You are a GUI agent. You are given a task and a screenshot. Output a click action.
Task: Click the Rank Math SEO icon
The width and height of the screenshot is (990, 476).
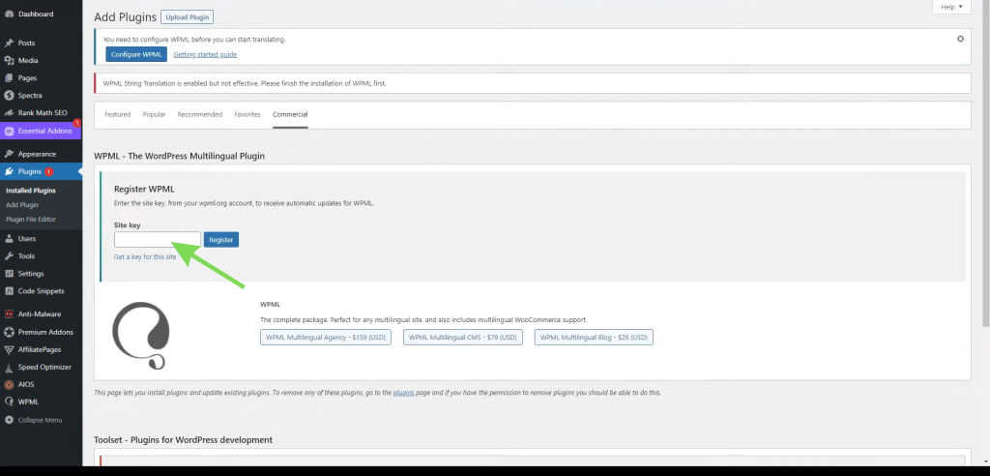(9, 112)
